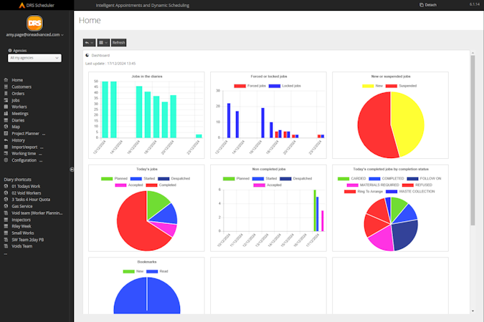Click the Import/export icon
This screenshot has height=322, width=484.
coord(6,147)
